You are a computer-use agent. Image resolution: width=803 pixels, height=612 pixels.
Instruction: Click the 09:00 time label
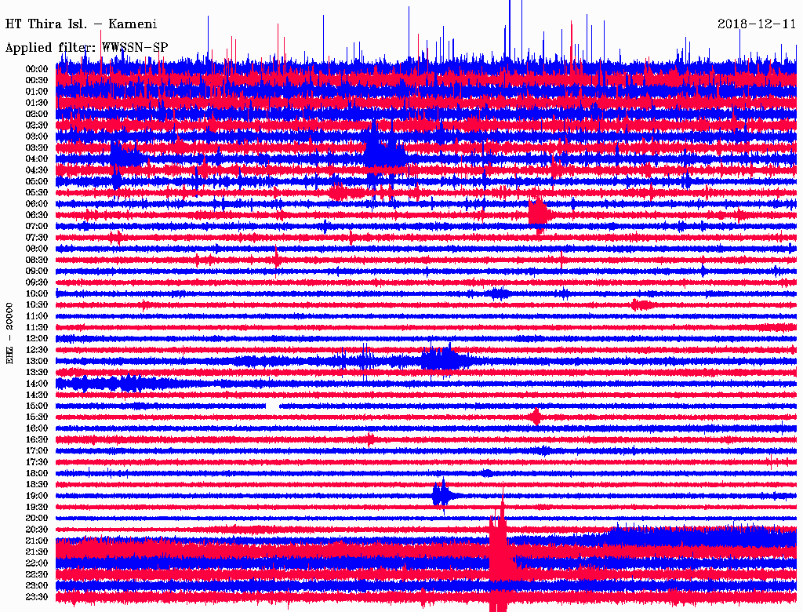(37, 271)
